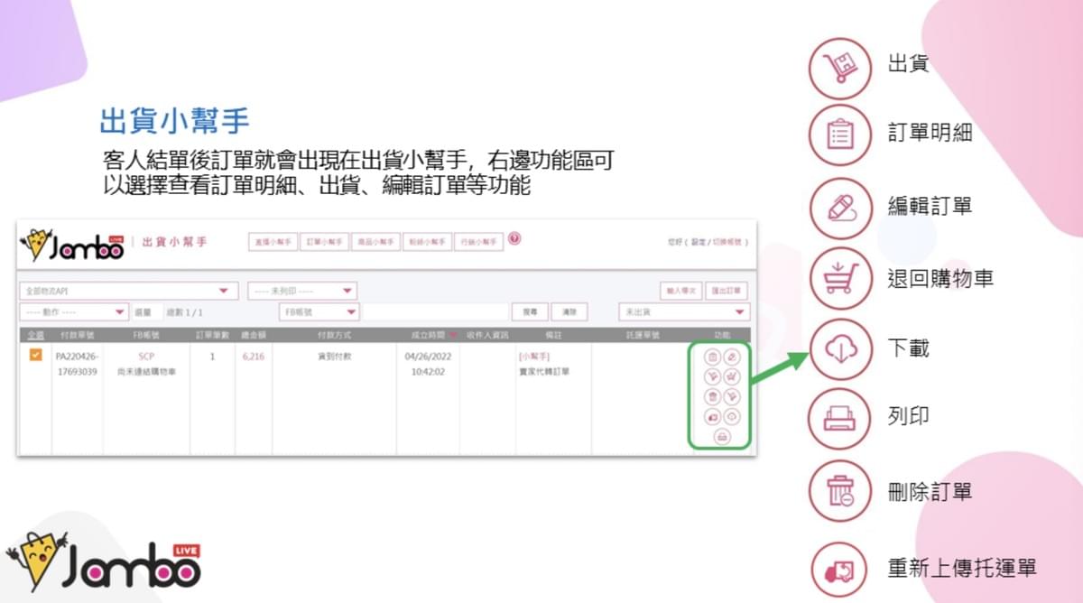Screen dimensions: 1083x603
Task: Click the 04/26/2022 creation date cell
Action: tap(428, 357)
